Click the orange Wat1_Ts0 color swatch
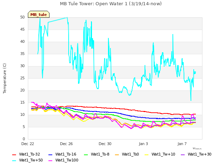 (x=117, y=155)
